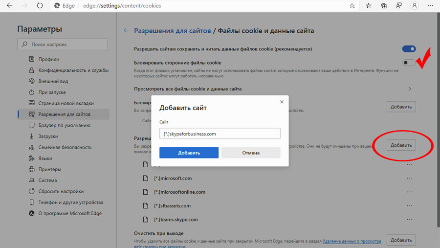Open more options for [*.]sfbassets.com
Viewport: 440px width, 248px height.
pyautogui.click(x=410, y=205)
